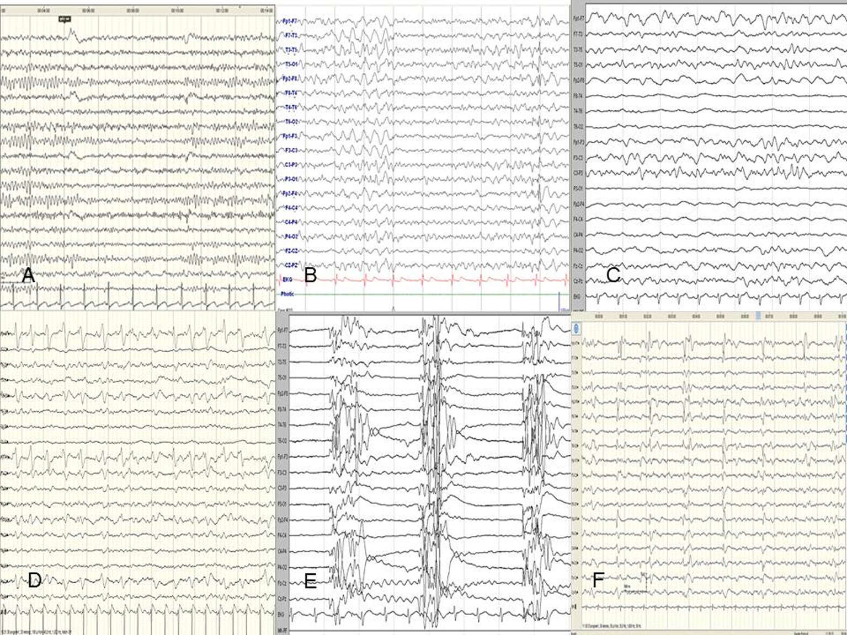
Task: Select the T5-O1 channel label in panel B
Action: (x=291, y=64)
